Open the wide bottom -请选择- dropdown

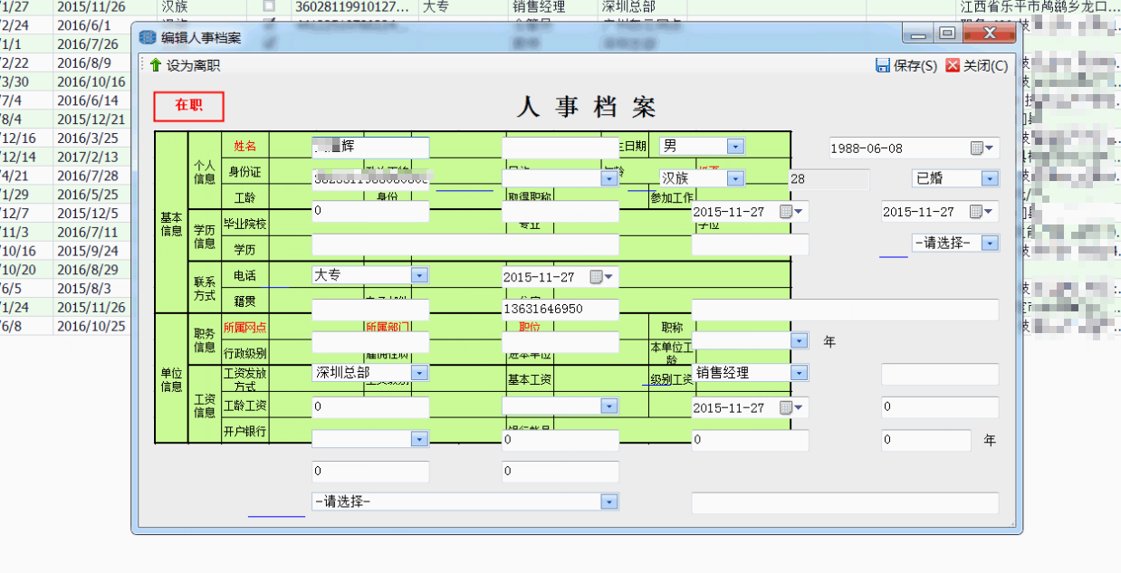[609, 502]
